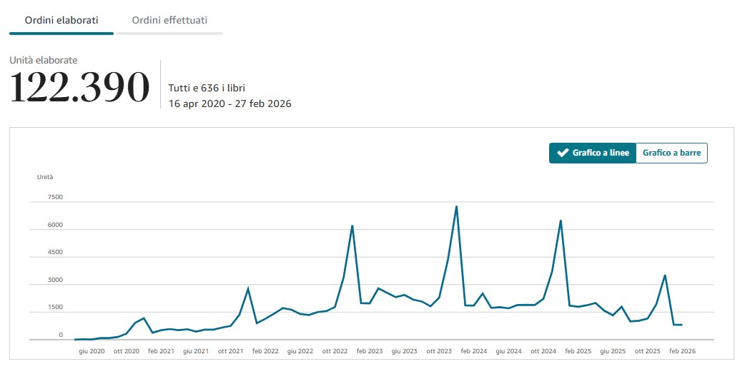The height and width of the screenshot is (369, 745).
Task: Click the date range 16 apr 2020 - 27 feb 2026
Action: (230, 103)
